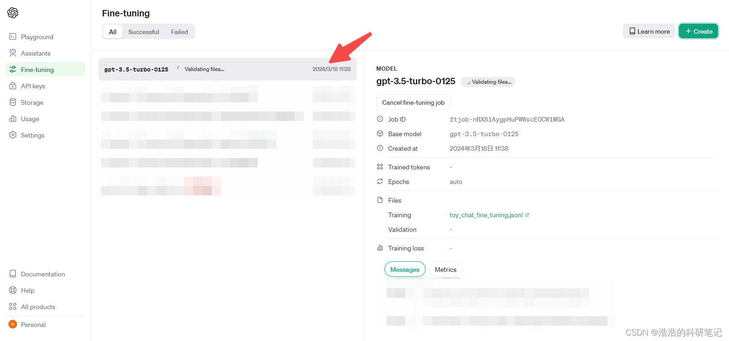This screenshot has height=341, width=729.
Task: Cancel the fine-tuning job
Action: 413,102
